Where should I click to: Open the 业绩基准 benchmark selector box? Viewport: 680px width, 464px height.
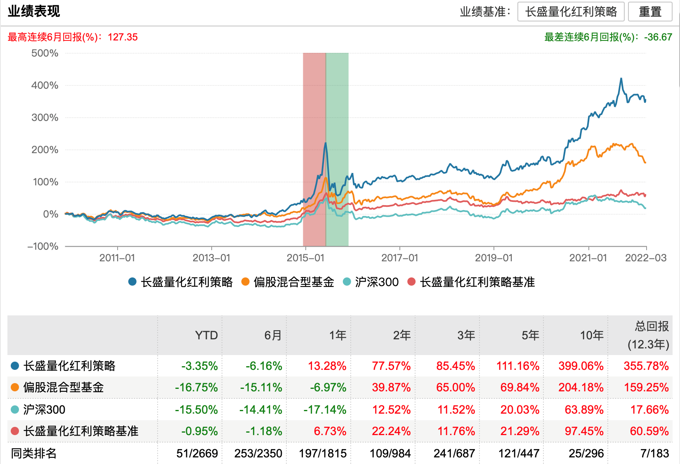point(571,12)
